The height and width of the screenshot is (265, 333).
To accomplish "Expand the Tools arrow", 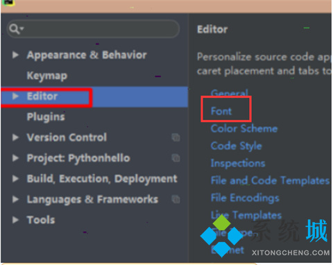I will (x=15, y=220).
